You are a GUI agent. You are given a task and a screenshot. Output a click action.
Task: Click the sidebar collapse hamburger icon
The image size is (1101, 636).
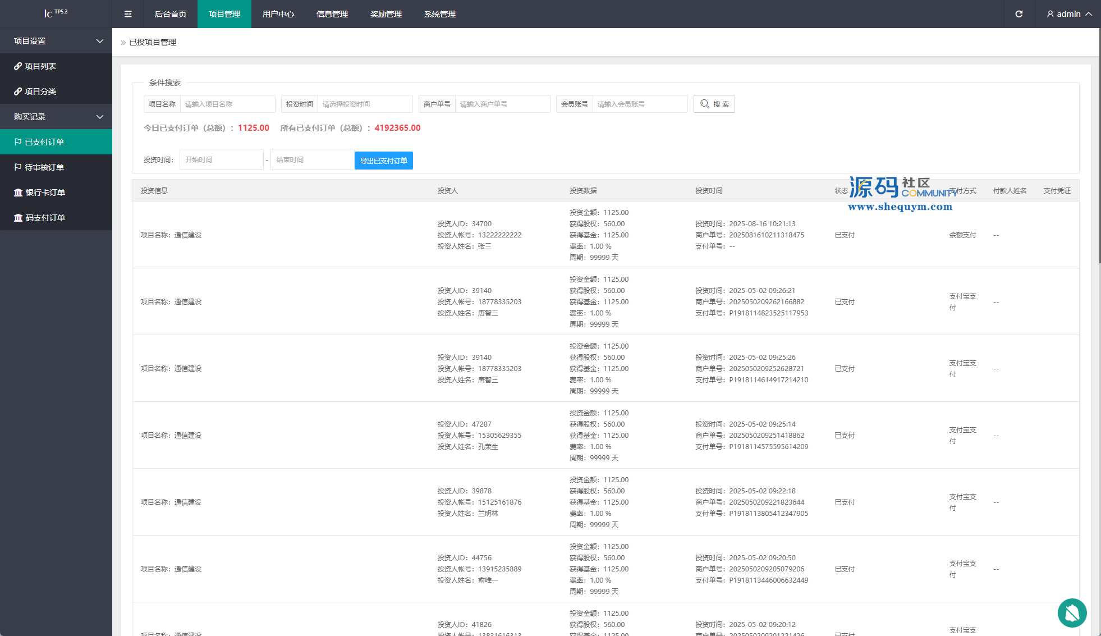pyautogui.click(x=128, y=14)
